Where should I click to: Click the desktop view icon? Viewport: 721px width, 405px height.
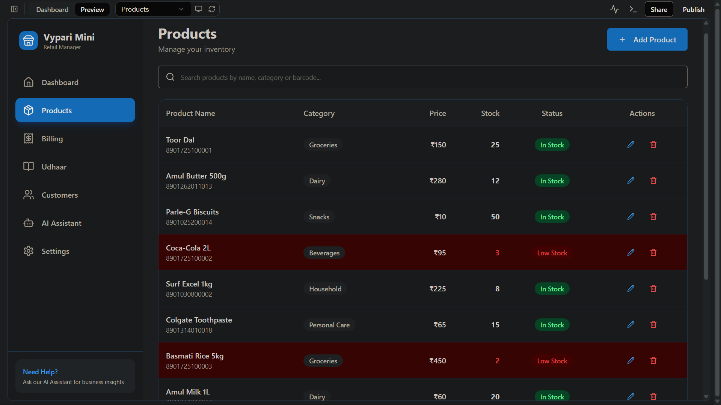click(199, 9)
